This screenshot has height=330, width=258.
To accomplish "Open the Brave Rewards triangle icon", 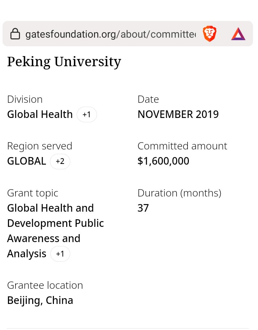I will point(238,34).
